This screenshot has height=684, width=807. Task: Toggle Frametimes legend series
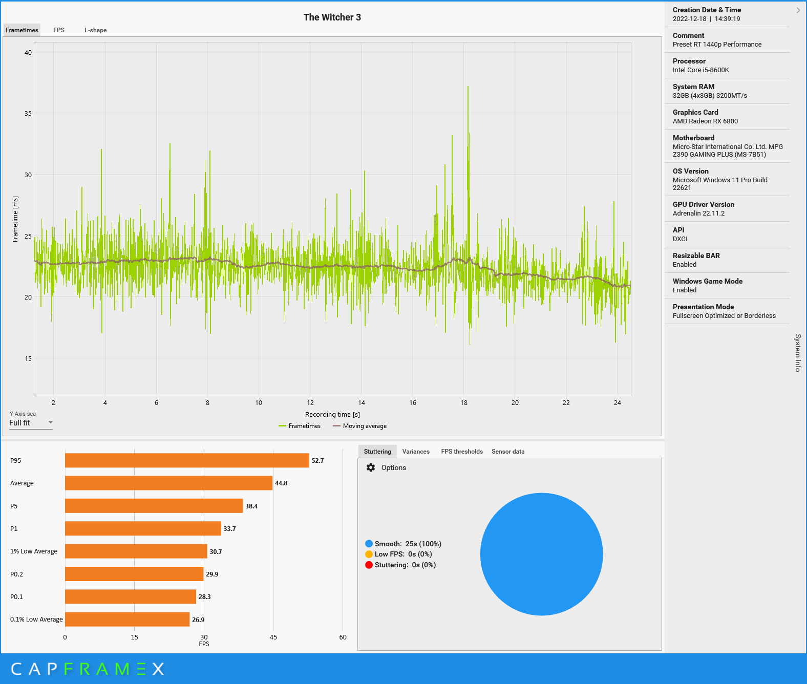point(300,426)
